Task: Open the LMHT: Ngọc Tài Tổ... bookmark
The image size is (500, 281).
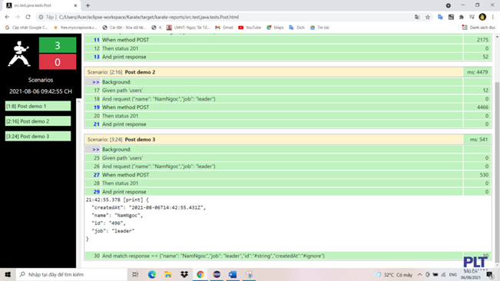Action: pyautogui.click(x=188, y=28)
